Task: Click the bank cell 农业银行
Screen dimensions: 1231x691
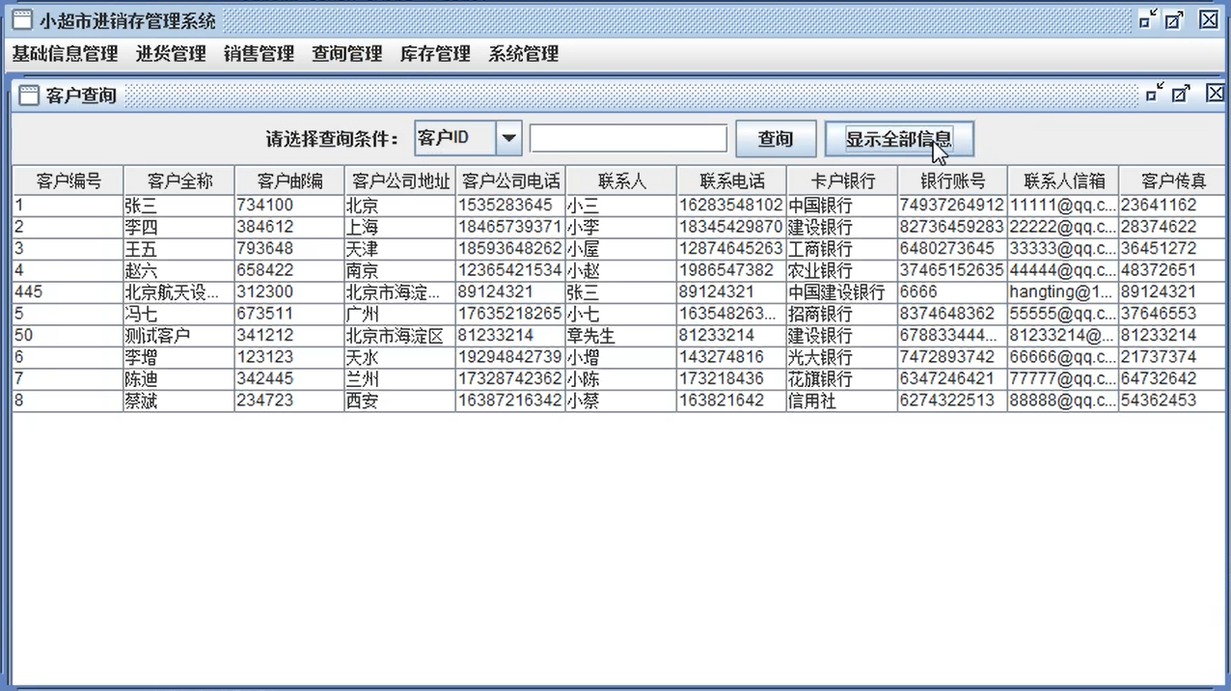Action: (x=841, y=270)
